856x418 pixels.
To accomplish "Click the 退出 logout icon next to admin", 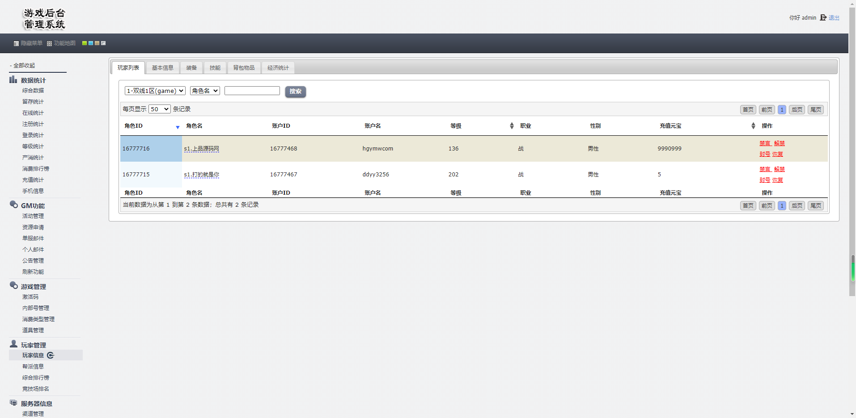I will click(x=823, y=18).
